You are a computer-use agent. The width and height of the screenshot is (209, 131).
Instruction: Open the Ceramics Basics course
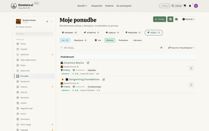(74, 63)
